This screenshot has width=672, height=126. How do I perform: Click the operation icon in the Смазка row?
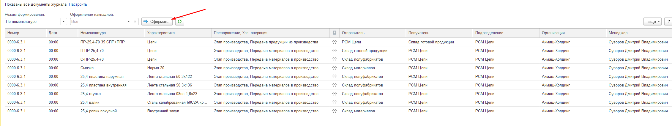point(335,68)
